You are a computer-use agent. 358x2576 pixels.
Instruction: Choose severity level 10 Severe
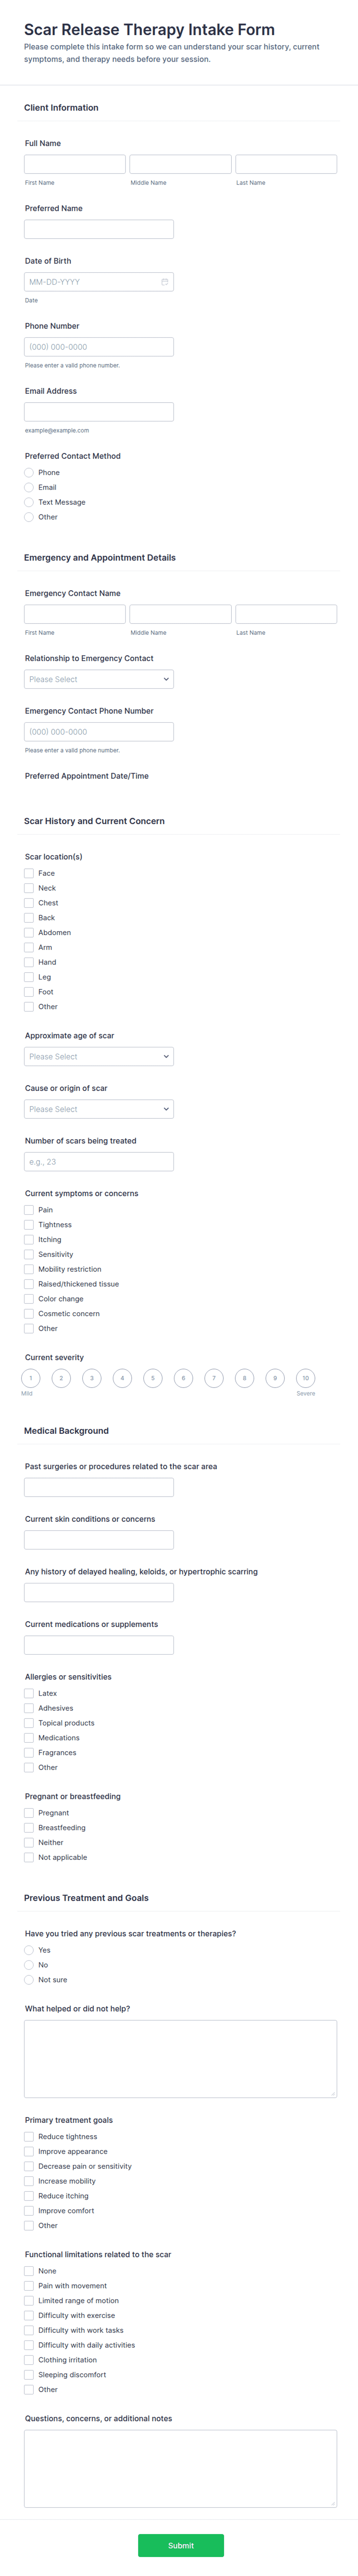tap(306, 1378)
